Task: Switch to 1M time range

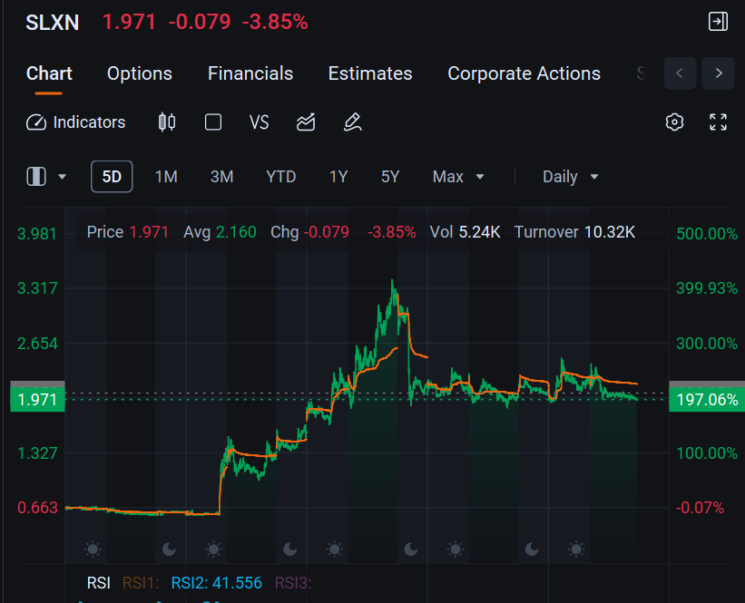Action: [166, 177]
